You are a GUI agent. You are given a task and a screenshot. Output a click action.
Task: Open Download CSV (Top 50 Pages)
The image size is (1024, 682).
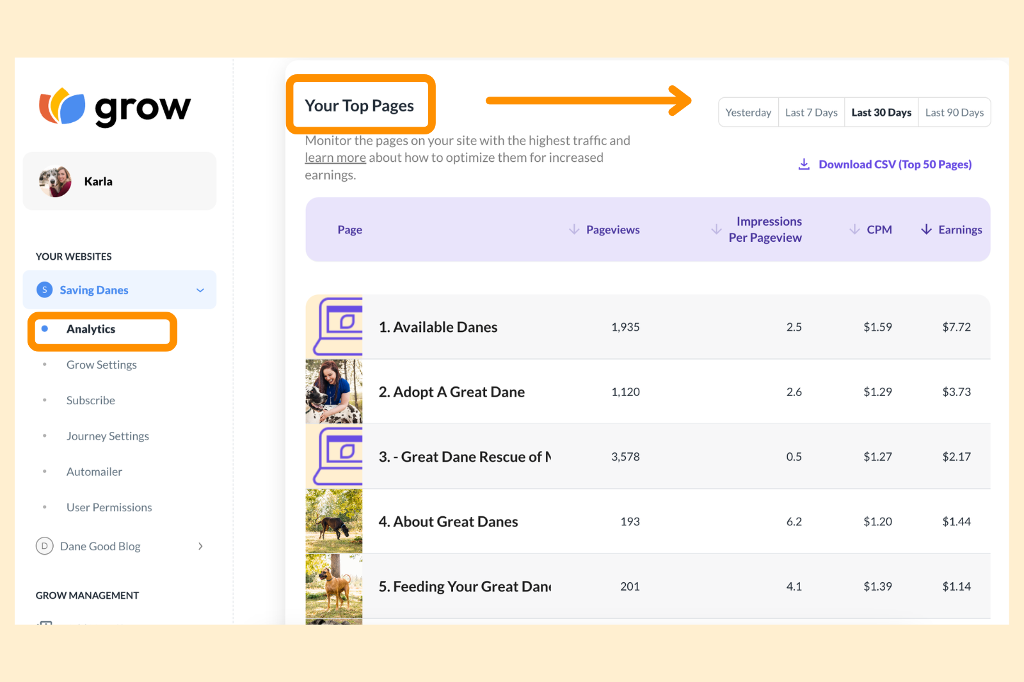pyautogui.click(x=894, y=164)
